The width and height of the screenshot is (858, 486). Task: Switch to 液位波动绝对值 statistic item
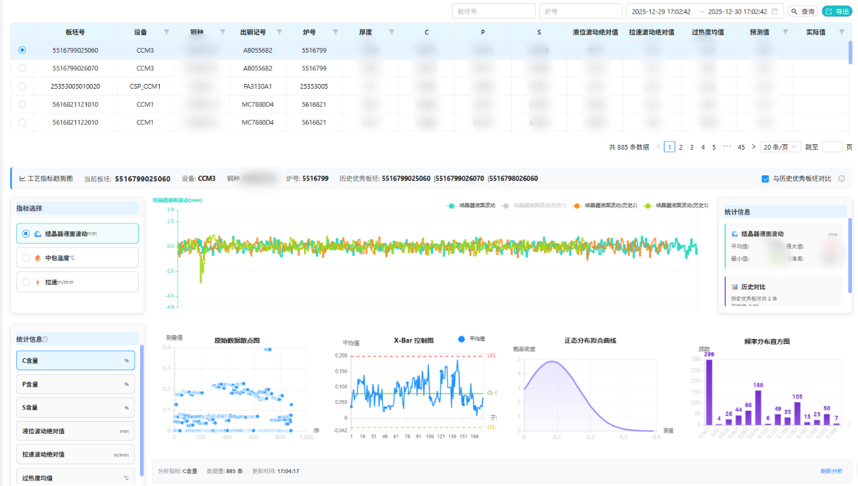click(x=75, y=431)
